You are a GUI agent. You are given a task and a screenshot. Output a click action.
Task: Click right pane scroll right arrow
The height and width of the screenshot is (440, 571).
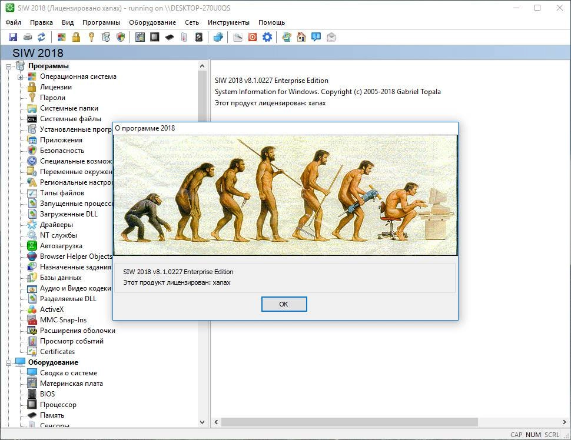point(565,422)
